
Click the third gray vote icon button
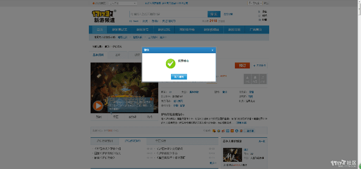(263, 79)
